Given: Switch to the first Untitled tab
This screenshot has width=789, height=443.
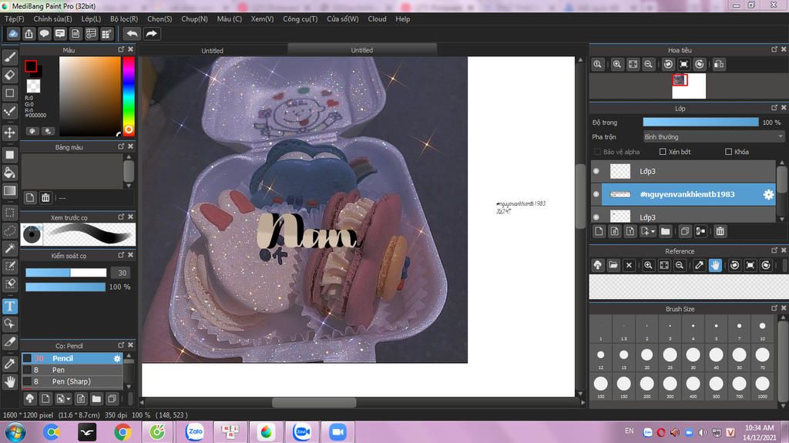Looking at the screenshot, I should (x=213, y=50).
